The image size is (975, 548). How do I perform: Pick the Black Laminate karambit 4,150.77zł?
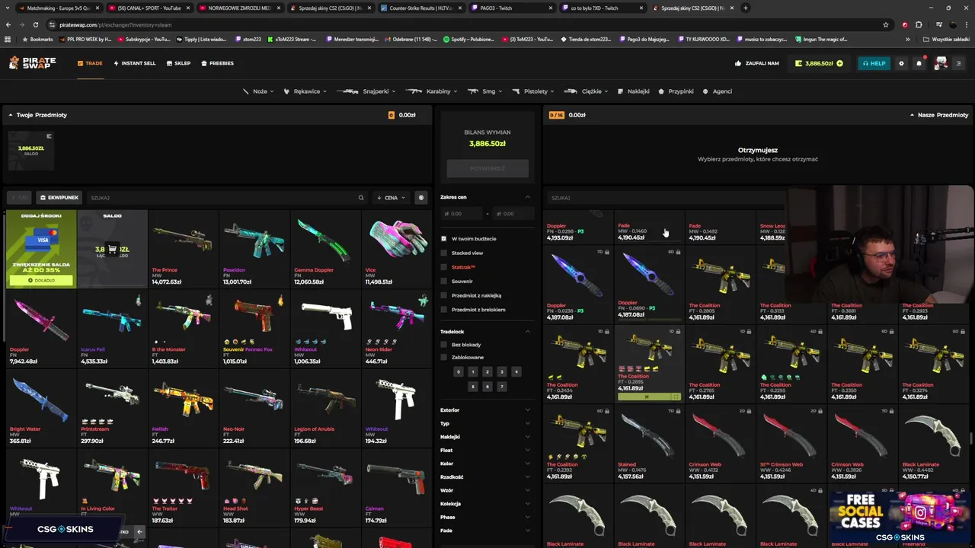934,443
